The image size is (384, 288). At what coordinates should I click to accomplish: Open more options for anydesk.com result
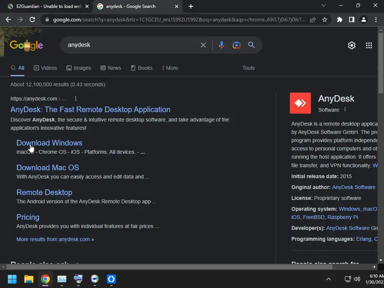click(76, 99)
